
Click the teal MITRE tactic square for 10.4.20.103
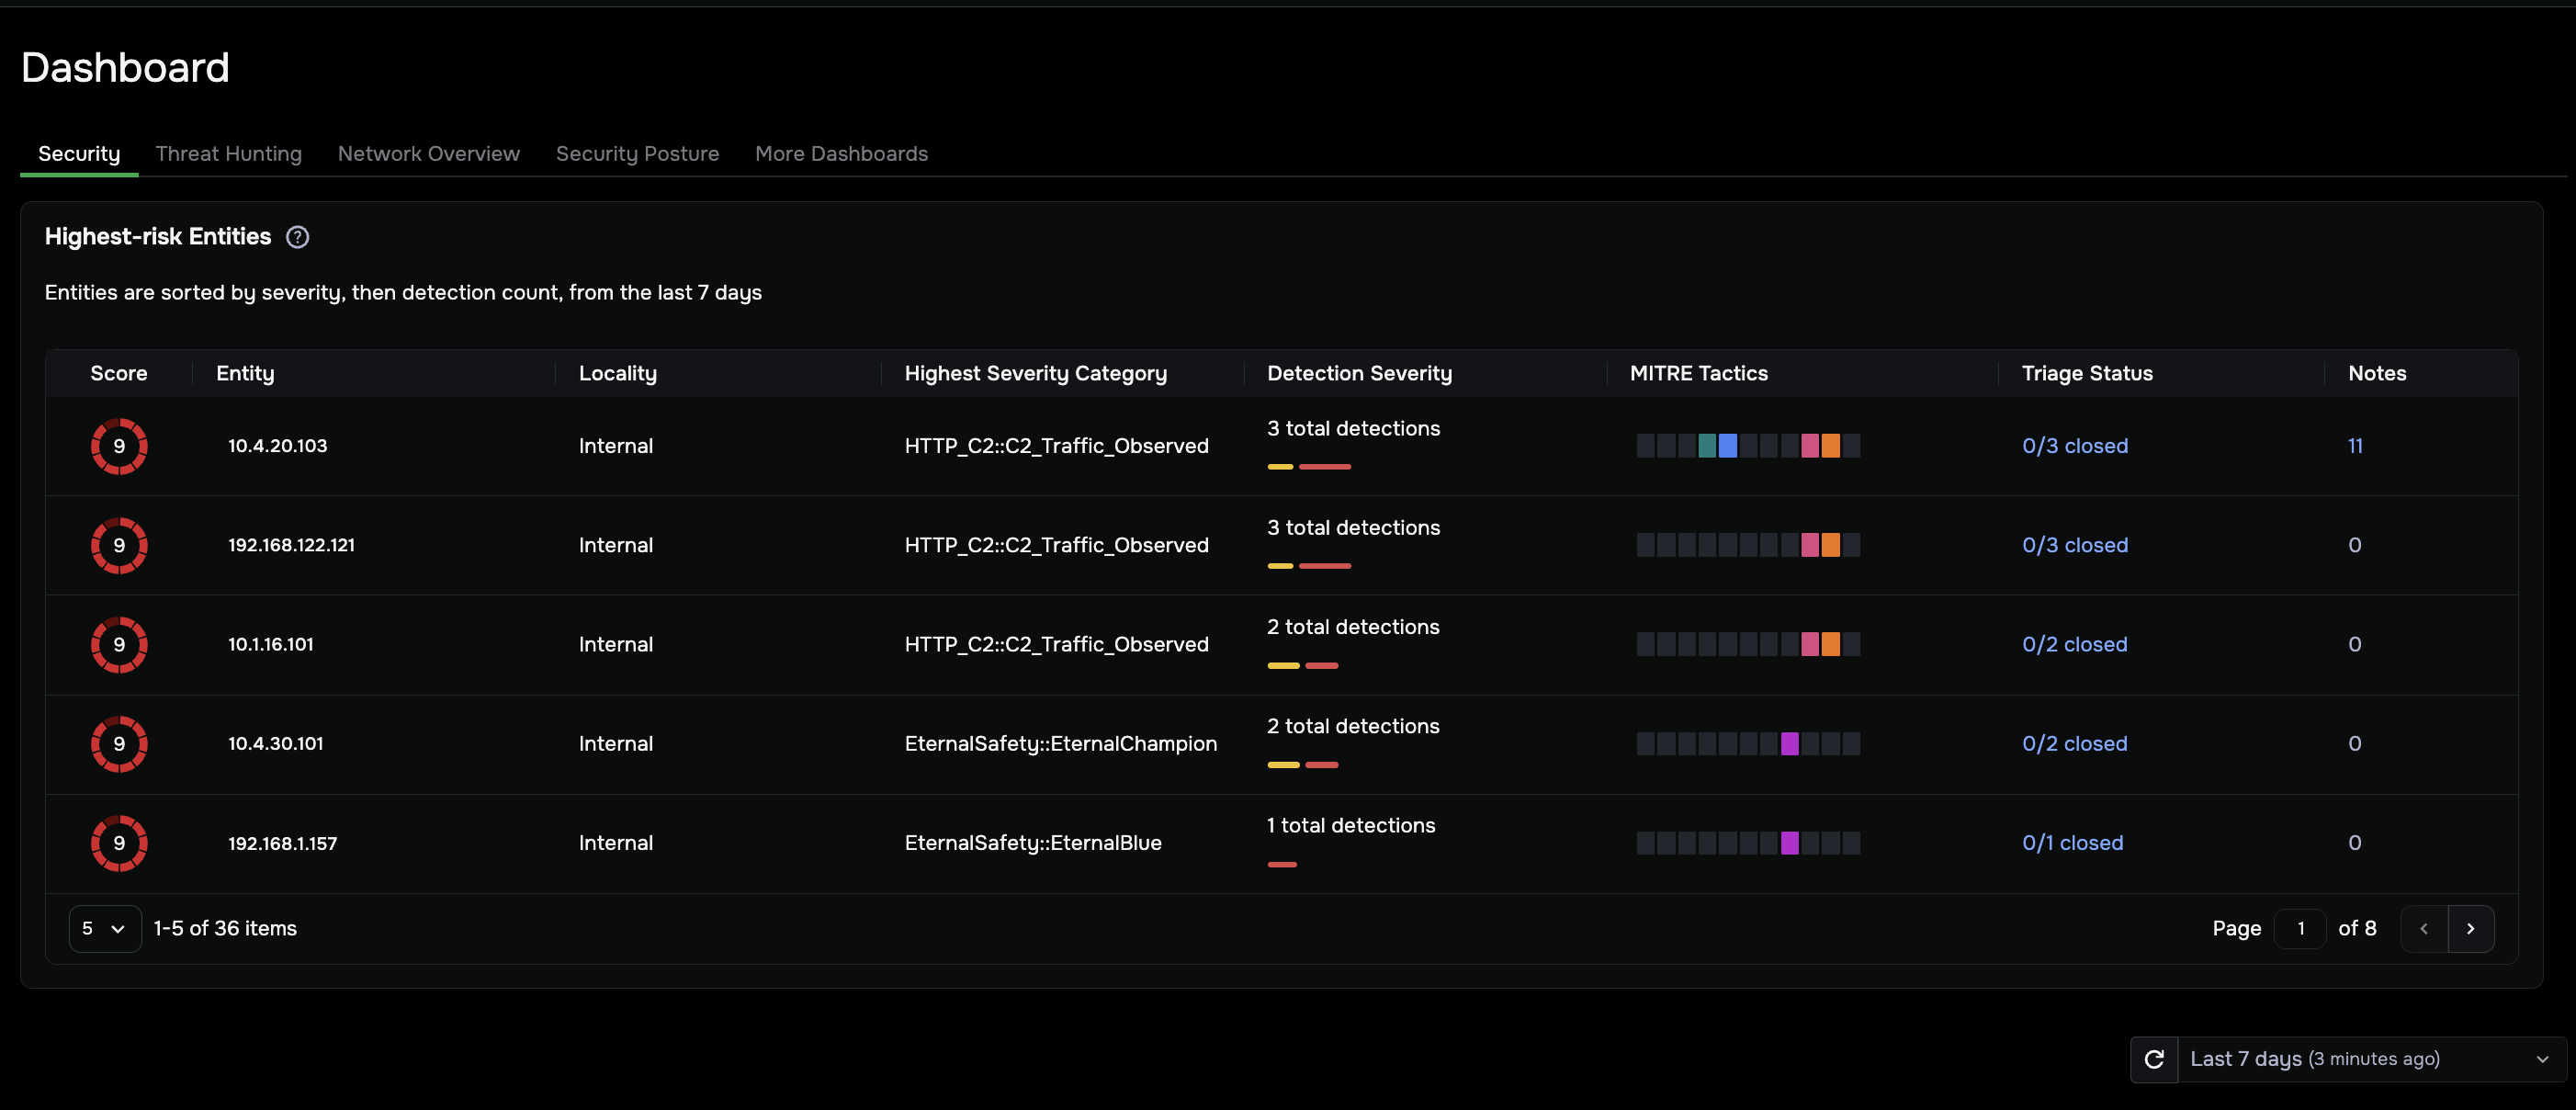pos(1707,446)
